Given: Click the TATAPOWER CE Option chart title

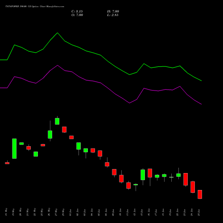Looking at the screenshot, I should coord(35,7).
